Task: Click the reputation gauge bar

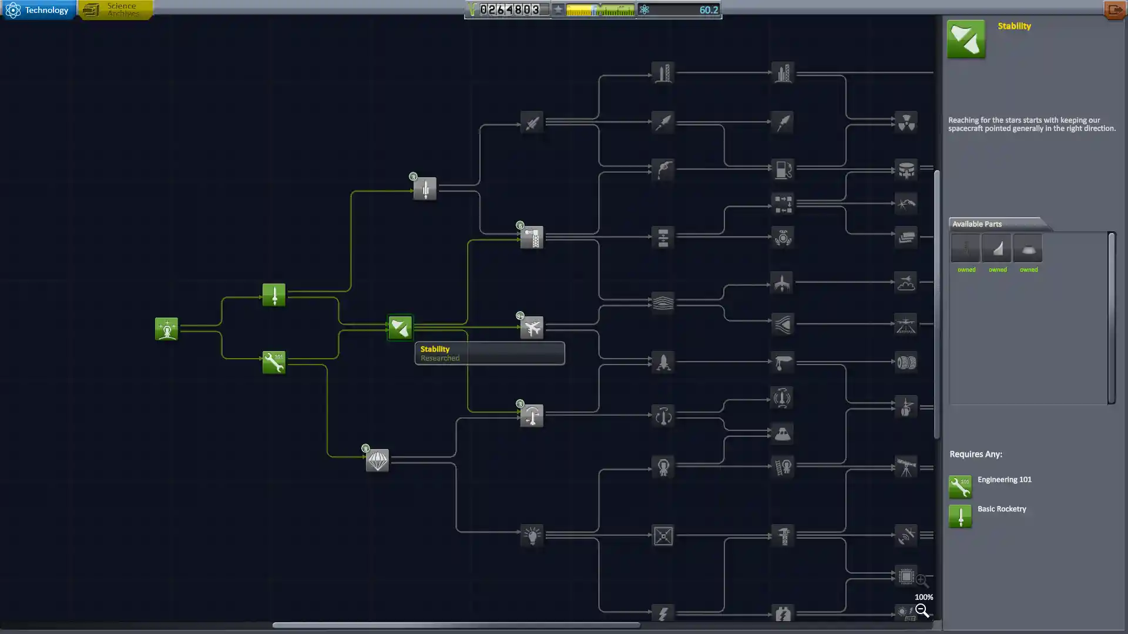Action: [x=600, y=9]
